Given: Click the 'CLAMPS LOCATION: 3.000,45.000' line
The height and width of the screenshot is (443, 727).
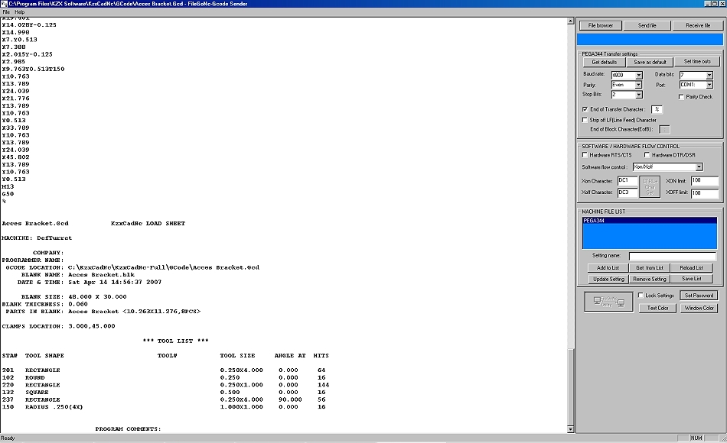Looking at the screenshot, I should (x=58, y=326).
